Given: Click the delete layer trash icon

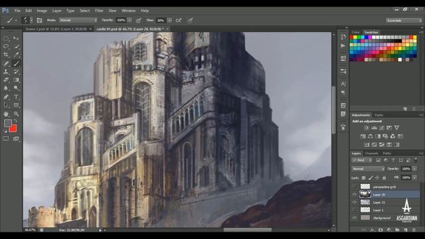Looking at the screenshot, I should point(414,230).
